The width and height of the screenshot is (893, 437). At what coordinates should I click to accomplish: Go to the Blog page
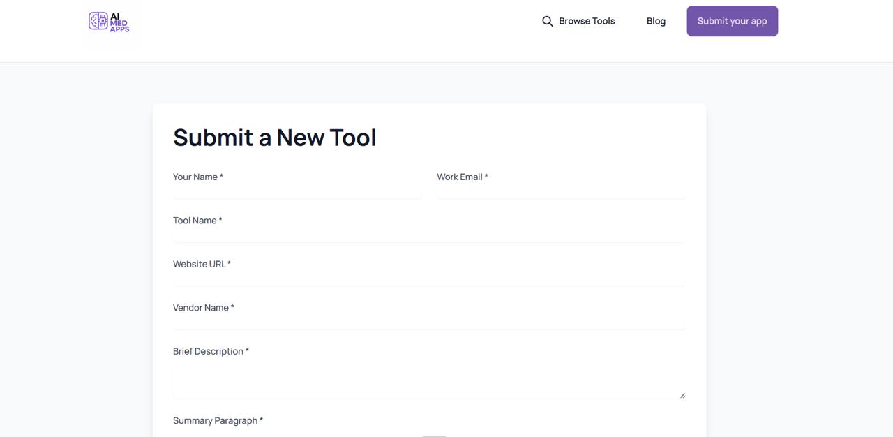tap(656, 21)
